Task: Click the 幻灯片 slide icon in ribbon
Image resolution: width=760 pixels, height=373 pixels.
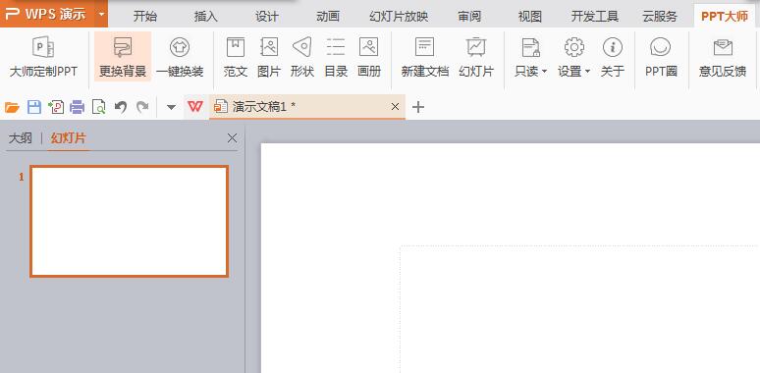Action: (x=476, y=47)
